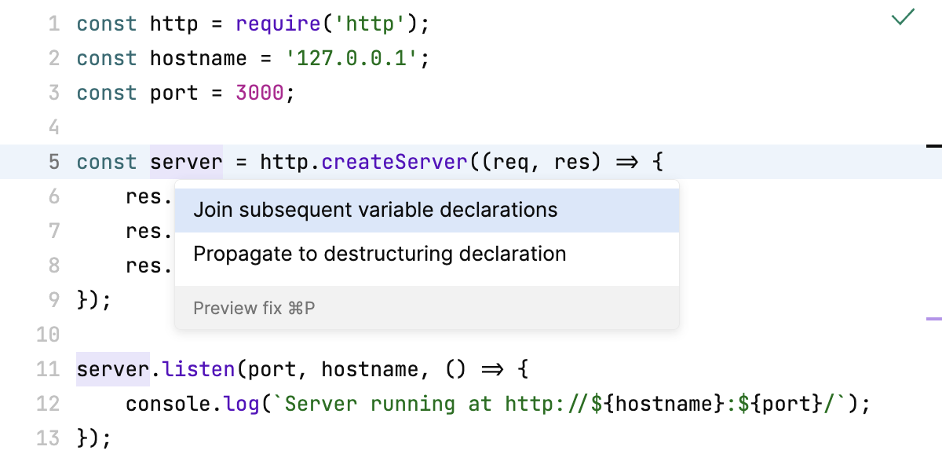942x454 pixels.
Task: Click the require function call on line 1
Action: (x=279, y=24)
